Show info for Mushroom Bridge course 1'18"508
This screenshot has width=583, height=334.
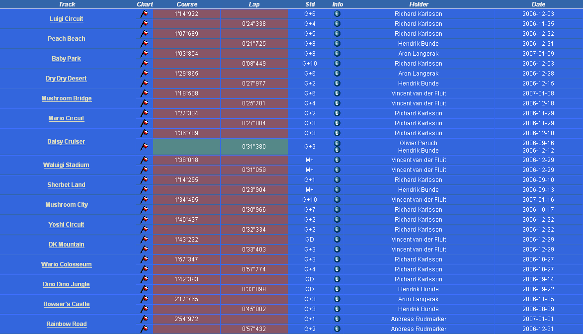[337, 93]
